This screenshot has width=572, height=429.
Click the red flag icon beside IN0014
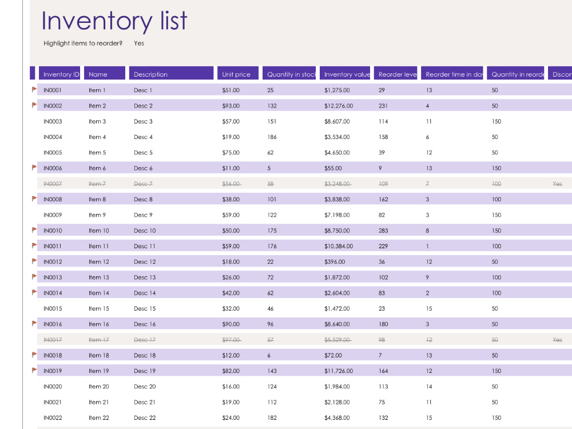pos(34,292)
